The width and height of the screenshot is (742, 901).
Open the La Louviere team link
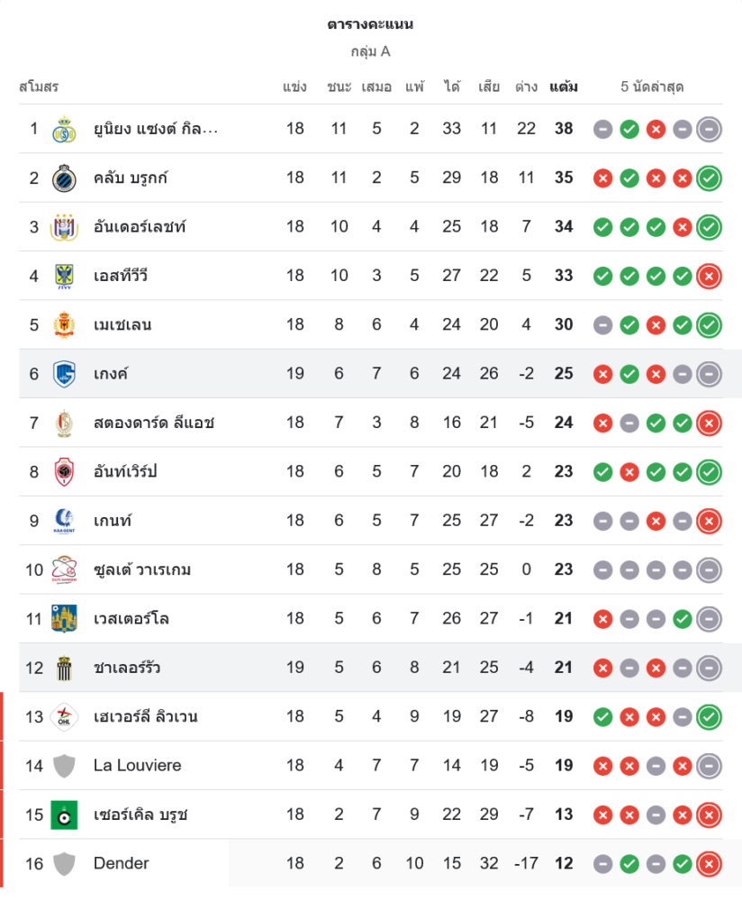coord(137,766)
